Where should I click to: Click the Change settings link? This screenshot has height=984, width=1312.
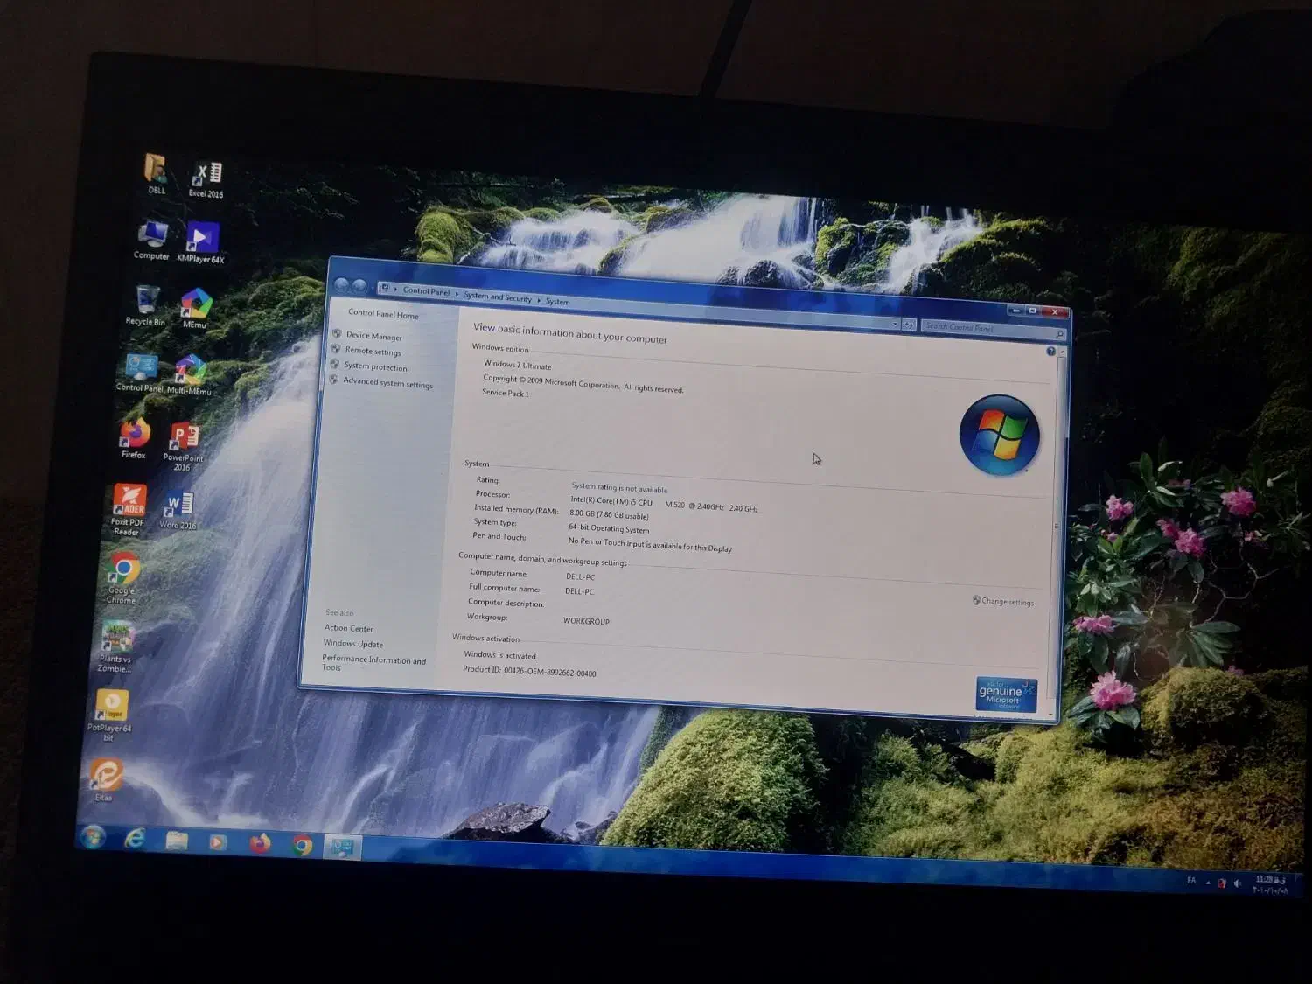click(x=1007, y=602)
